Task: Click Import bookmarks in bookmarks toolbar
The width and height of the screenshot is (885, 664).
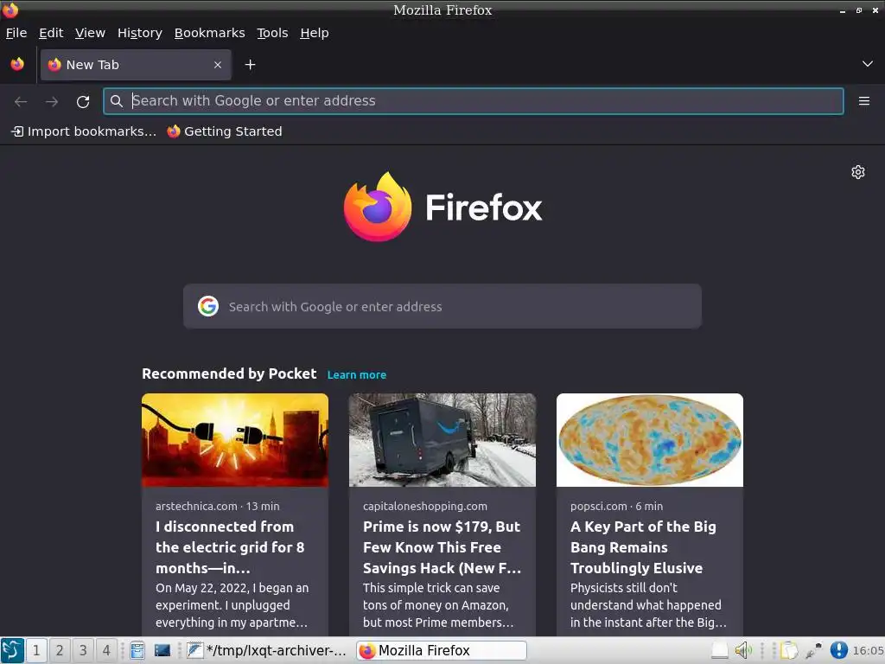Action: pos(84,131)
